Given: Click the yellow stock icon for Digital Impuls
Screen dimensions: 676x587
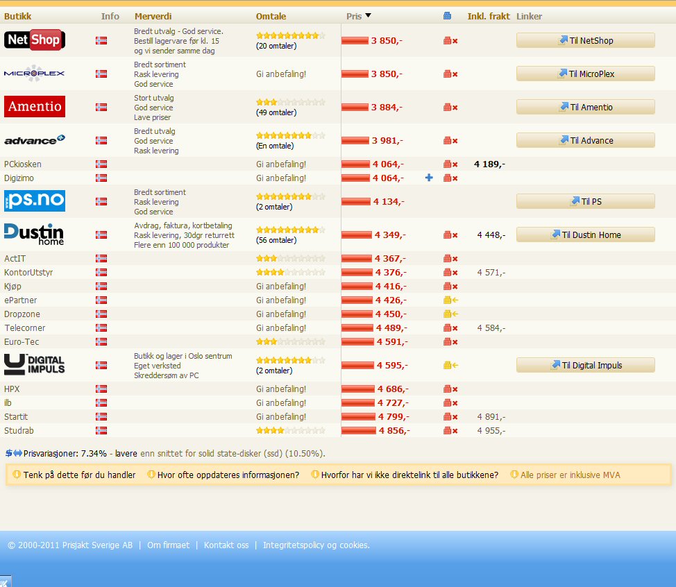Looking at the screenshot, I should (x=450, y=365).
